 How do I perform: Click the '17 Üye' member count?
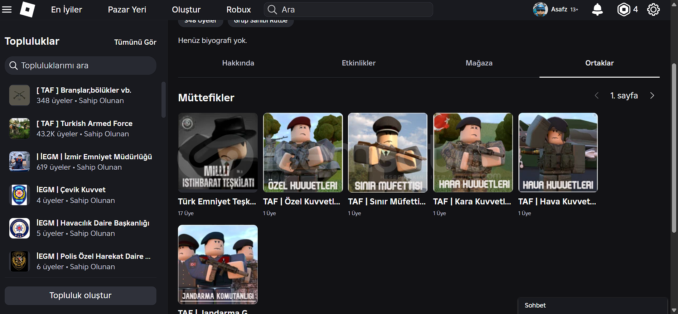tap(186, 213)
